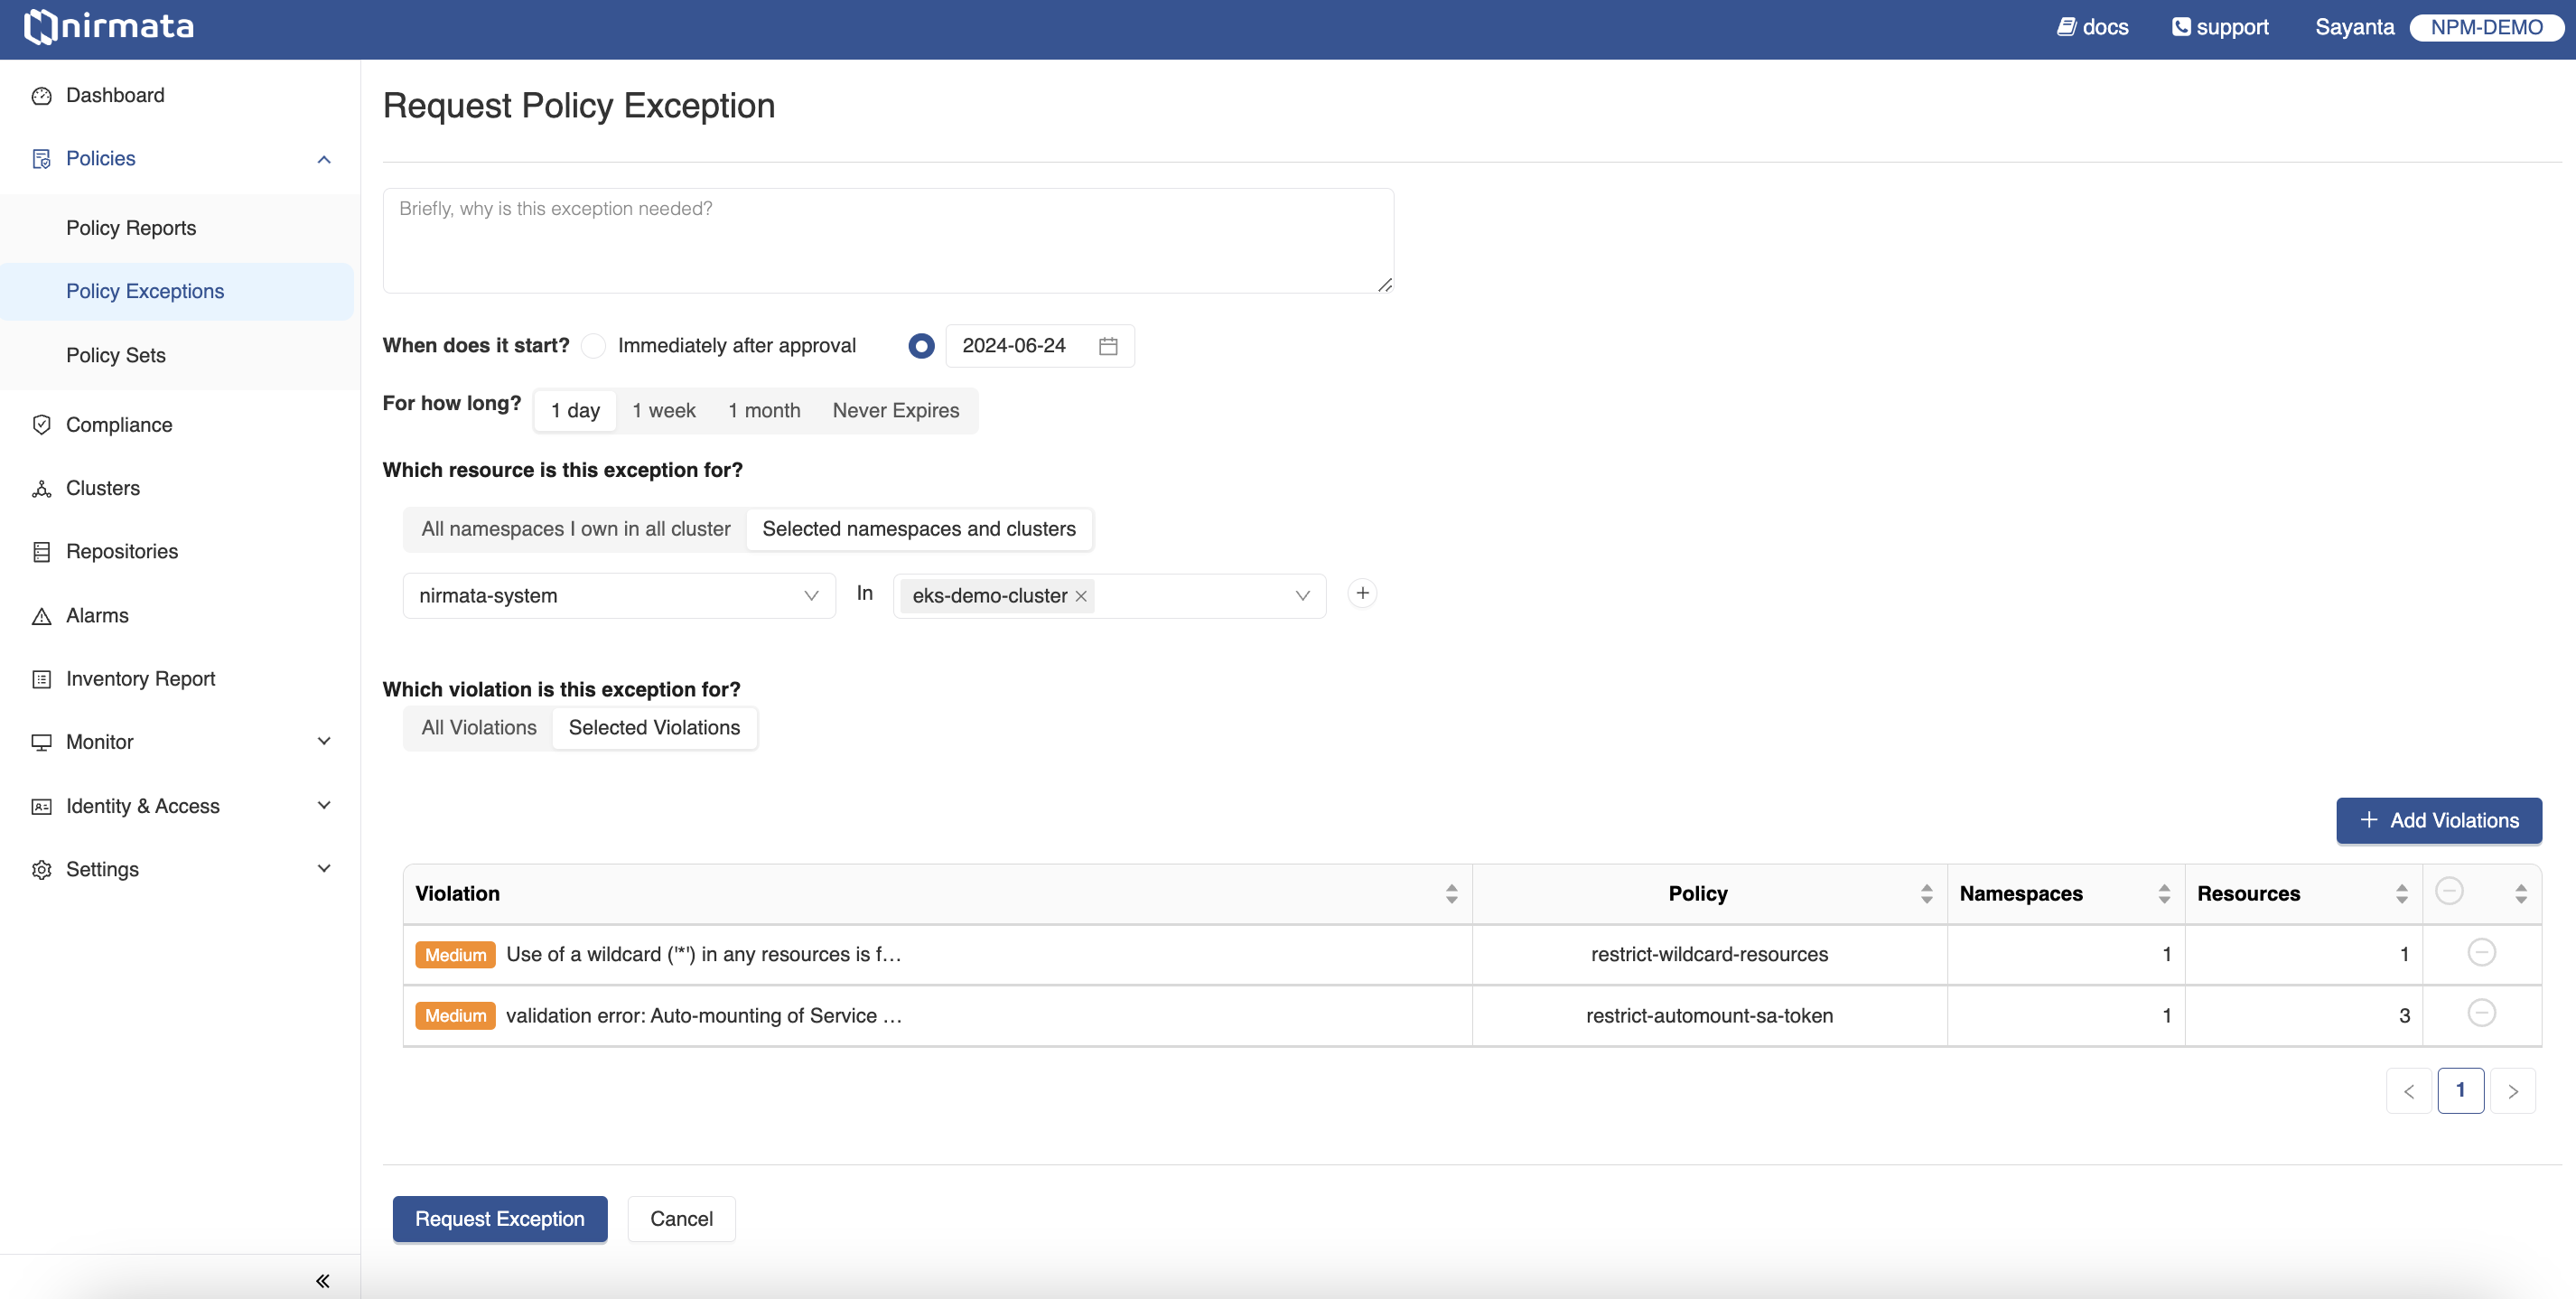Collapse the Policies menu chevron
The height and width of the screenshot is (1299, 2576).
click(324, 159)
